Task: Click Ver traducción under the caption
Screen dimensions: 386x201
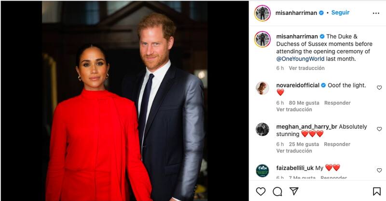Action: 307,68
